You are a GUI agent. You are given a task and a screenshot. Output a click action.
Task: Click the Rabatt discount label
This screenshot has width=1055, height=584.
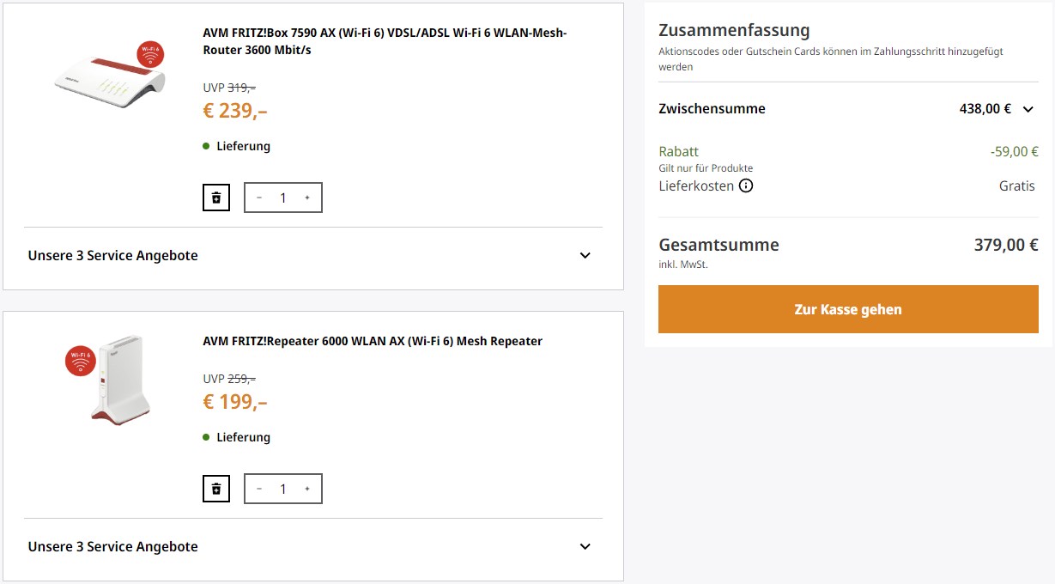(x=678, y=151)
